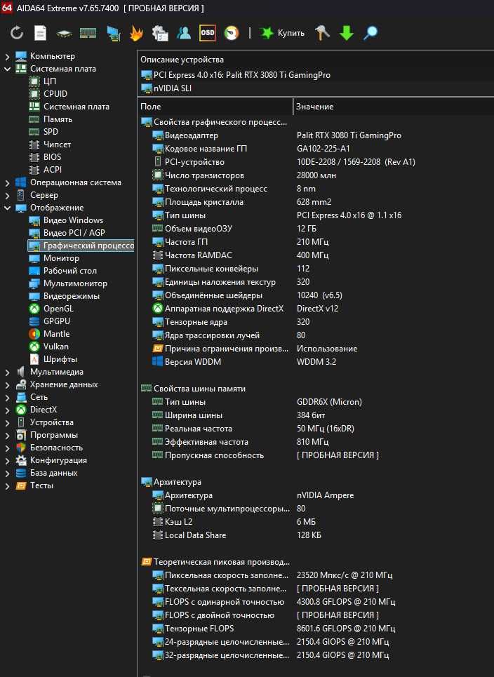The image size is (494, 677).
Task: Click the Безопасность shield icon
Action: point(21,448)
